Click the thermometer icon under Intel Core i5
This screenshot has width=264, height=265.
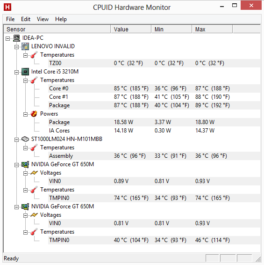[x=34, y=80]
